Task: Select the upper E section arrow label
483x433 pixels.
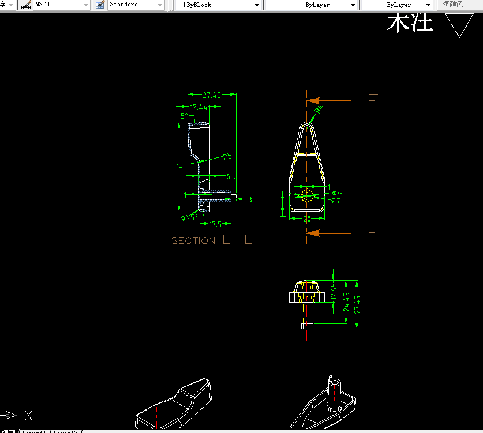Action: [373, 101]
